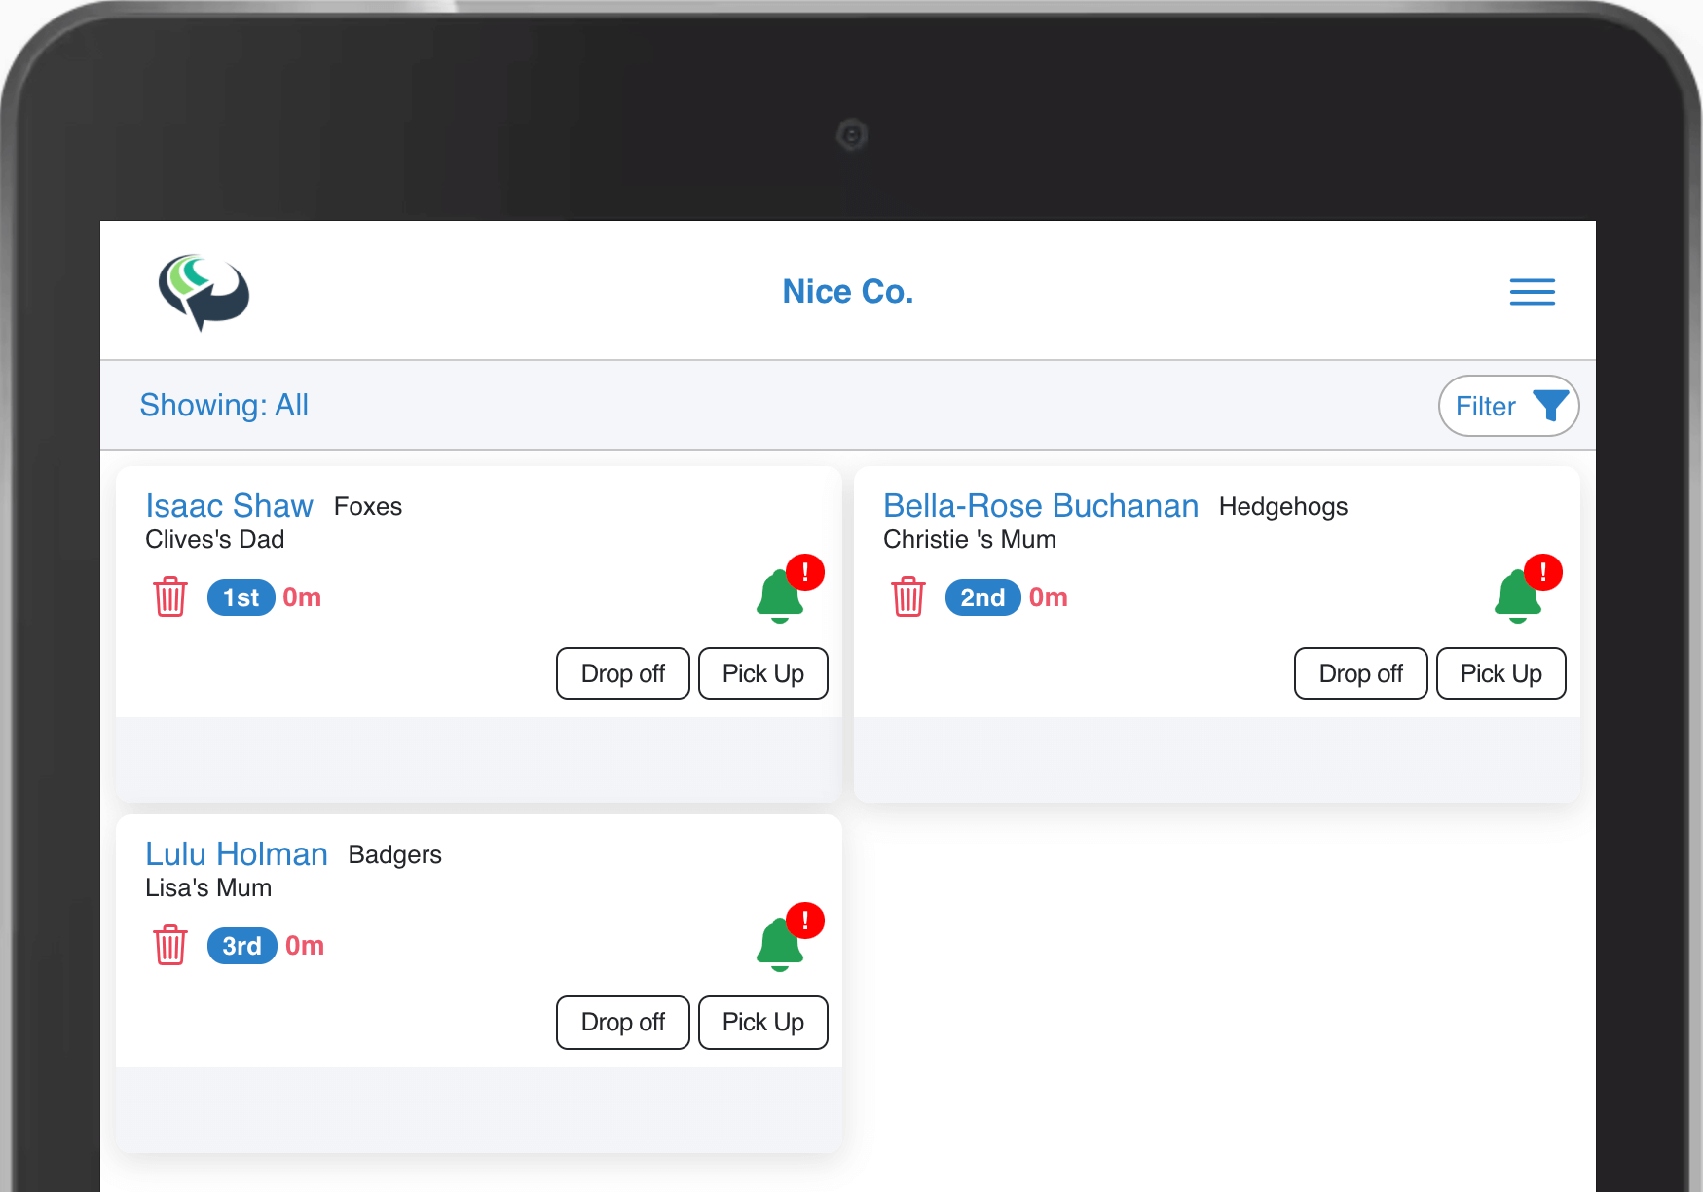Open the hamburger menu
The image size is (1703, 1192).
coord(1532,292)
